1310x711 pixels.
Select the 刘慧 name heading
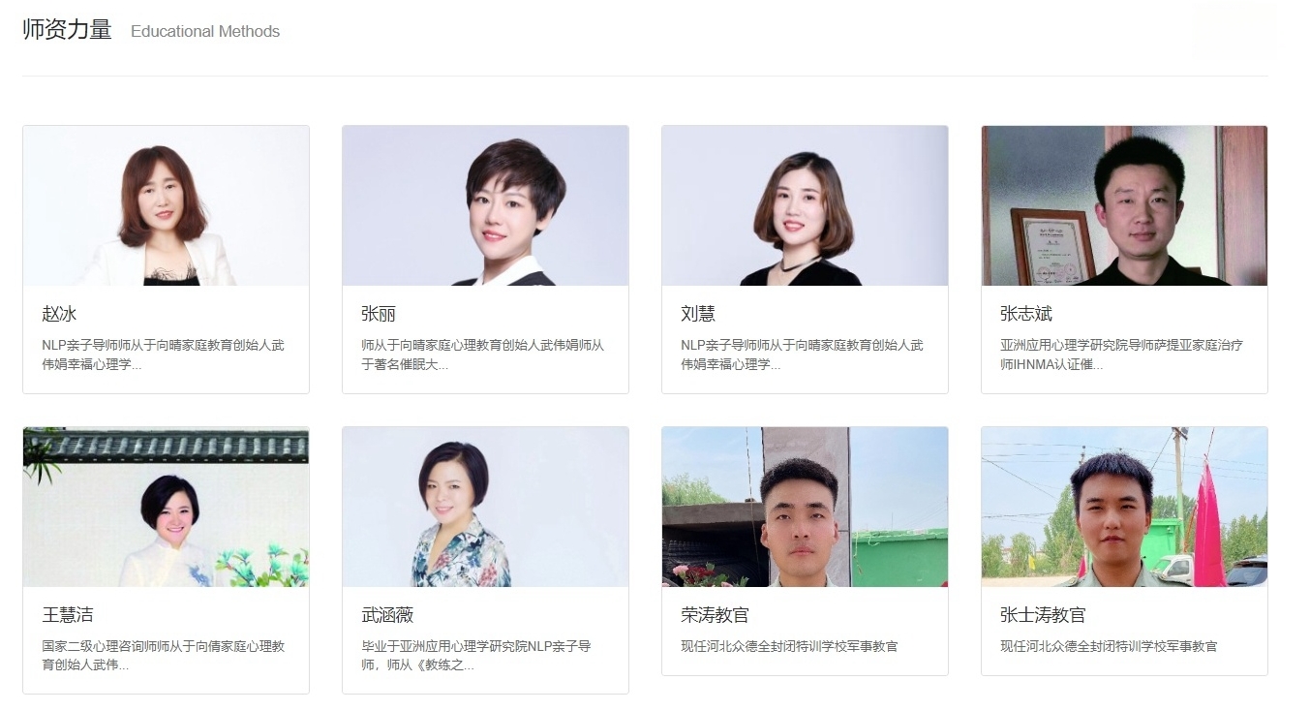point(698,314)
